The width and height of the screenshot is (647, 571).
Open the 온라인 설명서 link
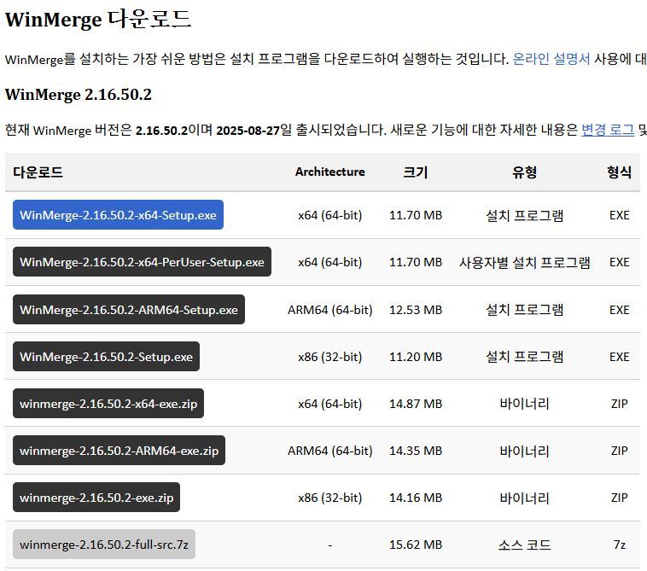pos(551,59)
